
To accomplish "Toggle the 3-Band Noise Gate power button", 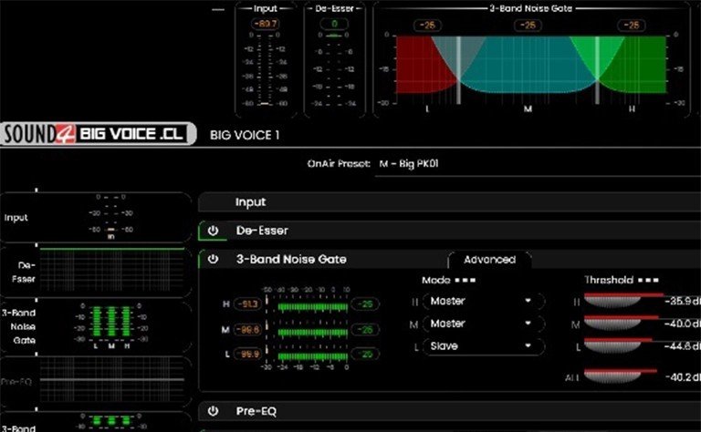I will coord(213,259).
